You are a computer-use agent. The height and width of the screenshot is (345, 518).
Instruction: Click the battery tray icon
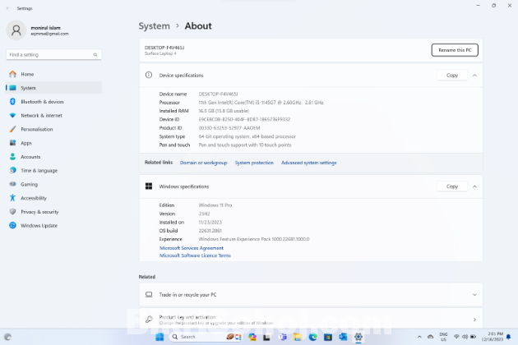point(473,337)
